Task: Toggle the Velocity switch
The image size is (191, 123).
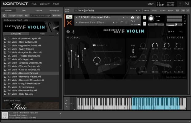Action: pyautogui.click(x=94, y=45)
